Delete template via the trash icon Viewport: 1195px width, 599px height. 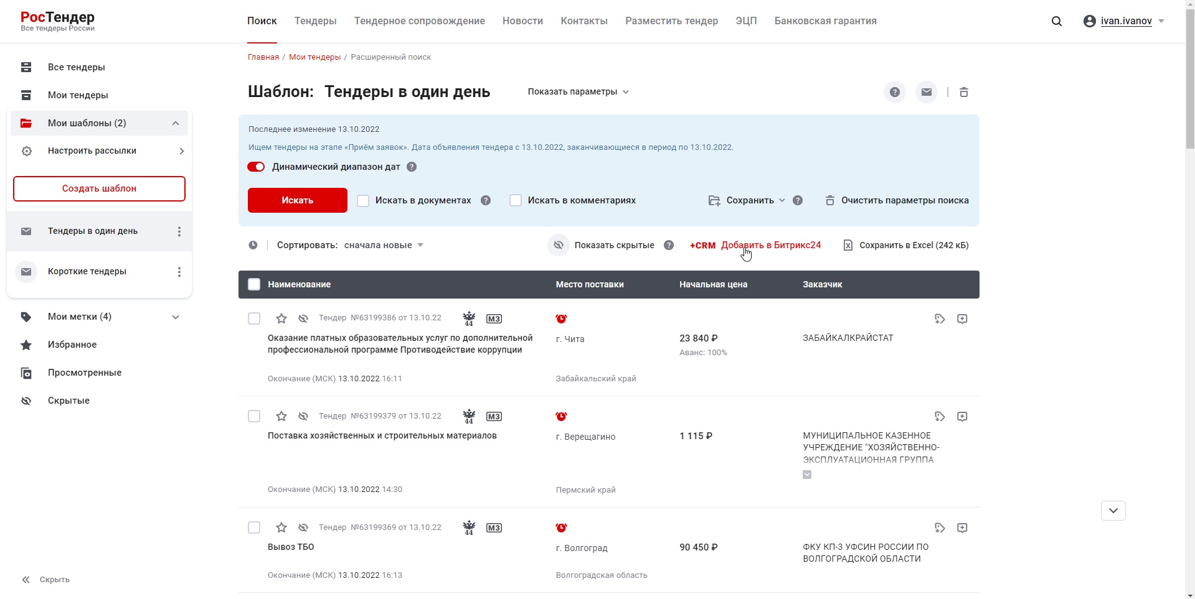(964, 91)
